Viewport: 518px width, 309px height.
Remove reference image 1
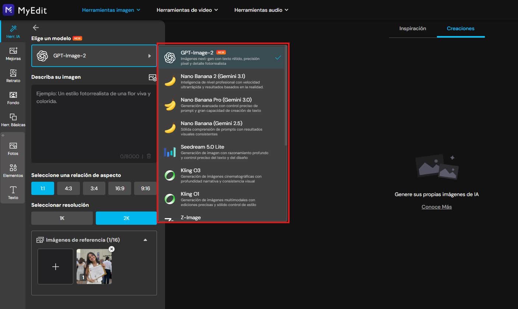112,249
